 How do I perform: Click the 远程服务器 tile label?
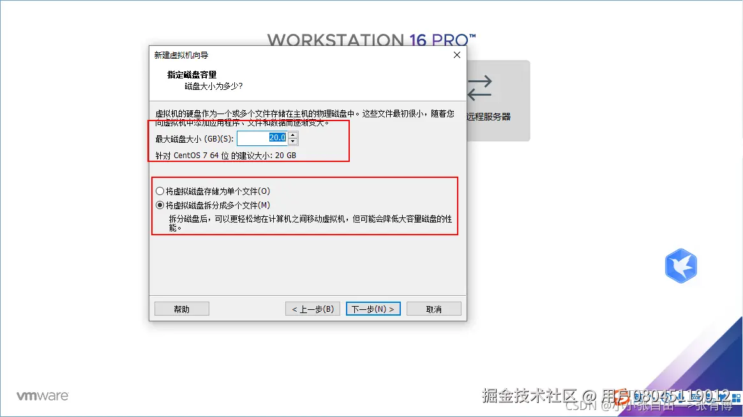point(488,117)
